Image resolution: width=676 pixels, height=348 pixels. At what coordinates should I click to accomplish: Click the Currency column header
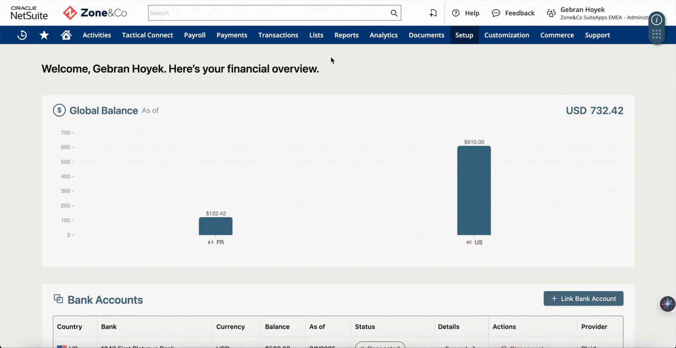pyautogui.click(x=230, y=327)
